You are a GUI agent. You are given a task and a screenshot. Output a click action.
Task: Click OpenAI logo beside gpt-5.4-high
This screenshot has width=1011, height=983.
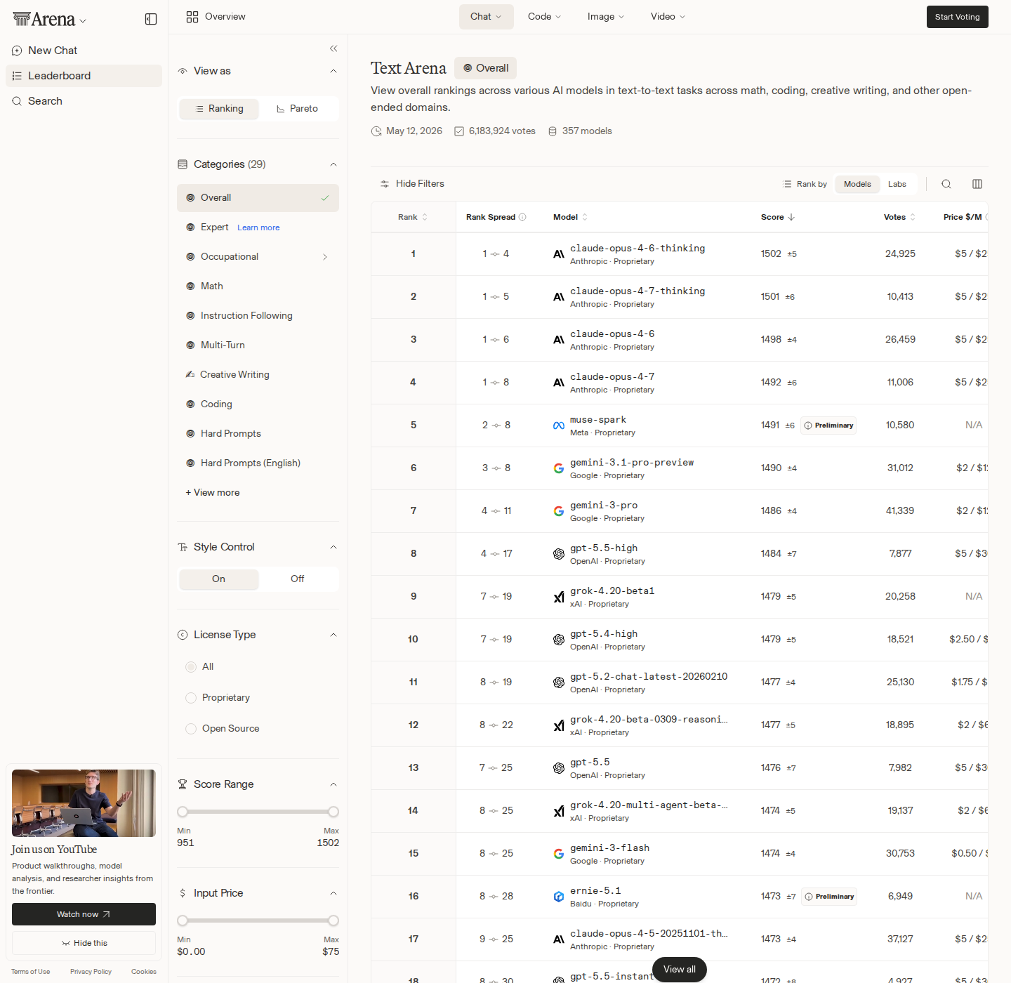pyautogui.click(x=559, y=640)
